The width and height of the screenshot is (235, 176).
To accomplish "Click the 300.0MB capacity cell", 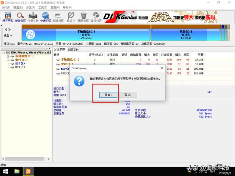I will [199, 69].
